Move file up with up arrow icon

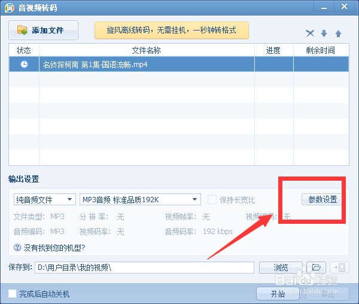pos(338,34)
